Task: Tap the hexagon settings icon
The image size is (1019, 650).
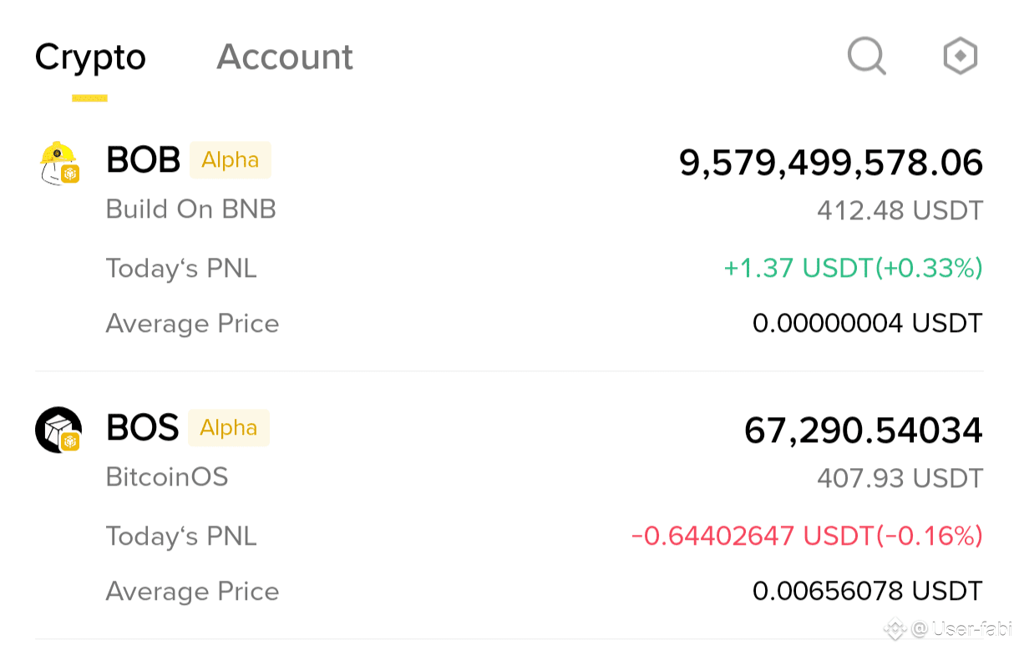Action: [x=960, y=56]
